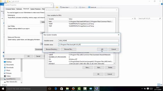Open Action Center notifications icon
The image size is (163, 91).
148,89
